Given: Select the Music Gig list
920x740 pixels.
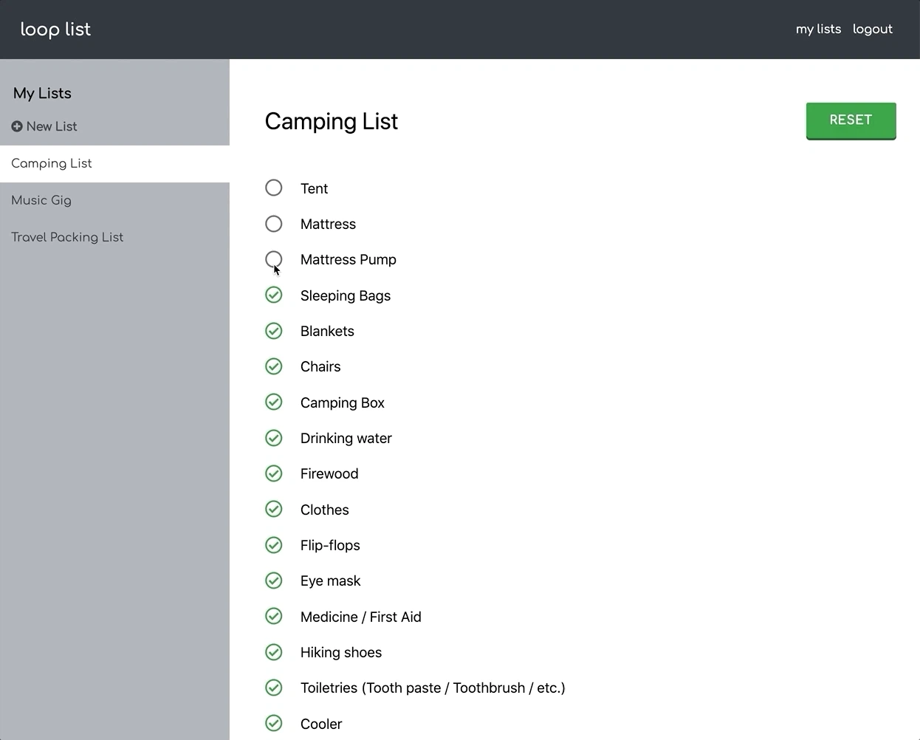Looking at the screenshot, I should pyautogui.click(x=41, y=200).
